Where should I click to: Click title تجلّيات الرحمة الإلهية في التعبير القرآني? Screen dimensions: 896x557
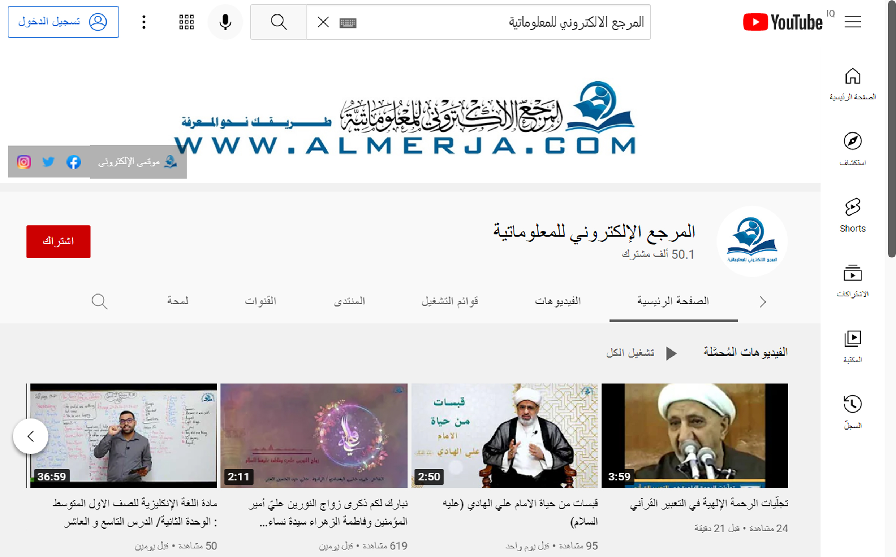[x=709, y=504]
